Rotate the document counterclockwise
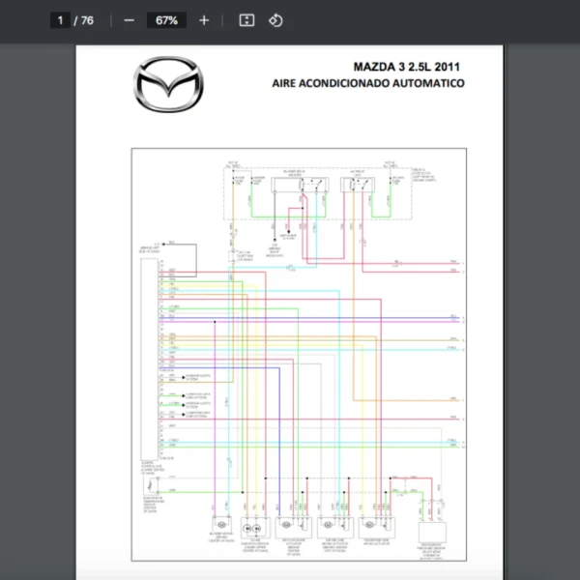Image resolution: width=580 pixels, height=580 pixels. click(275, 20)
